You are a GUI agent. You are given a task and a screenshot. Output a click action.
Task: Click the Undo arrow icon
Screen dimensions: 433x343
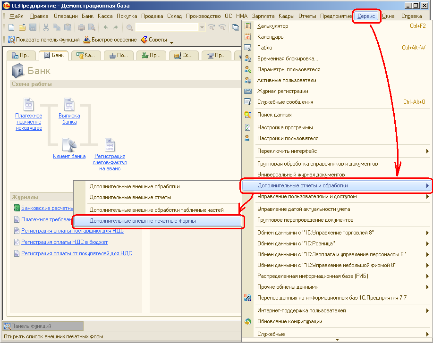(x=105, y=27)
